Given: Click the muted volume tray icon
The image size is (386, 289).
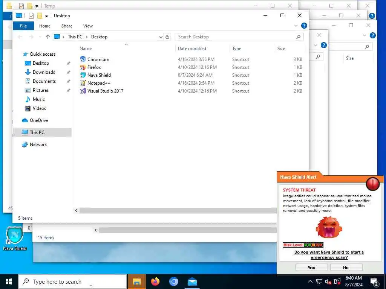Looking at the screenshot, I should pos(328,281).
